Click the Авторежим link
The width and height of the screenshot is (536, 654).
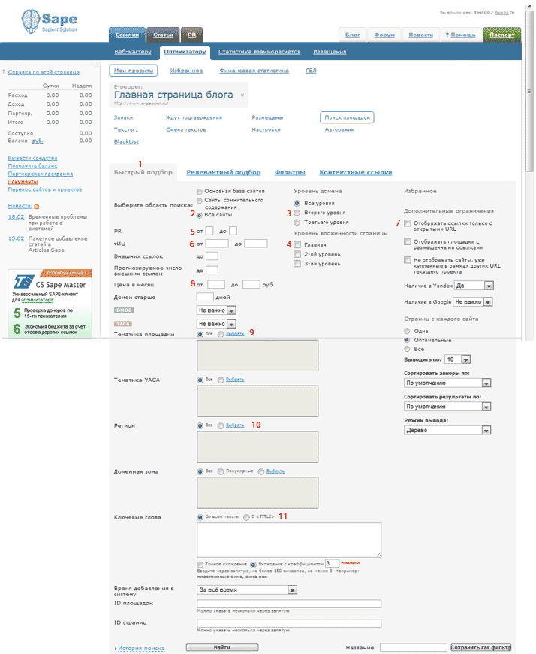(339, 130)
